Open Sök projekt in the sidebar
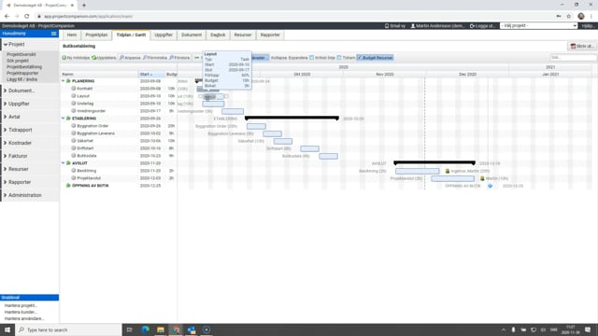598x336 pixels. pyautogui.click(x=18, y=61)
